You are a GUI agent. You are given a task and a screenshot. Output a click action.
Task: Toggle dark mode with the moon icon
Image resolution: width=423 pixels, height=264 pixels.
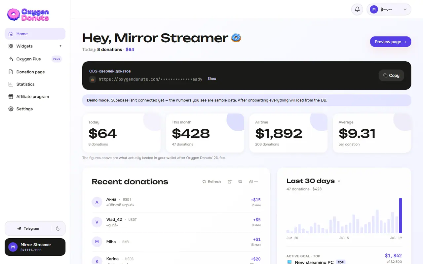click(58, 228)
